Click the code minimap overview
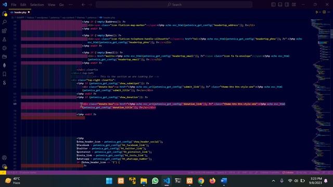 click(321, 95)
